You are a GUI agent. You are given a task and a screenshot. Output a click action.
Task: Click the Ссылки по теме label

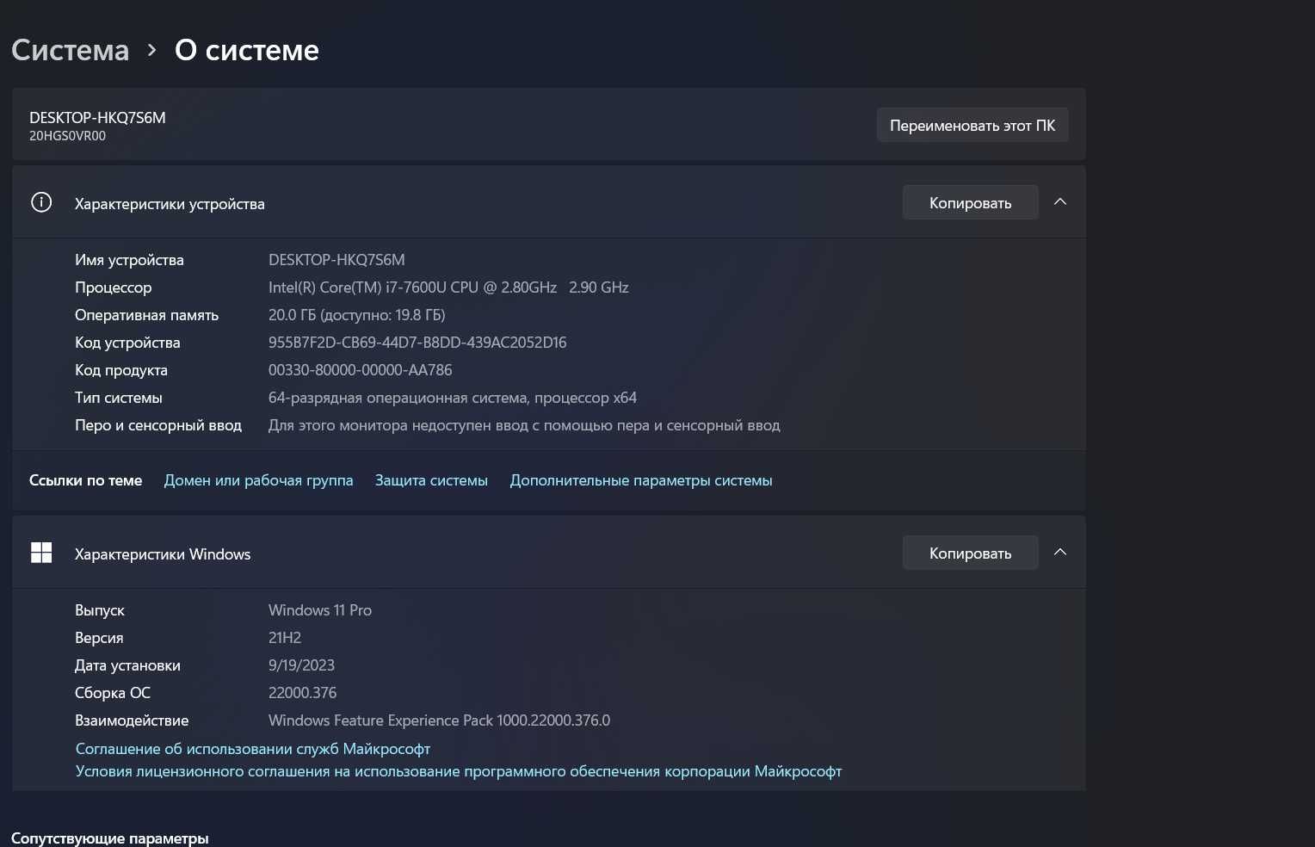pyautogui.click(x=85, y=480)
